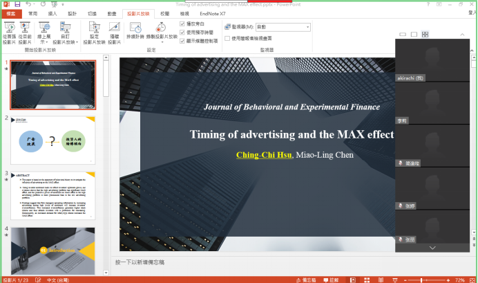Expand the Undo history dropdown arrow

pyautogui.click(x=34, y=4)
